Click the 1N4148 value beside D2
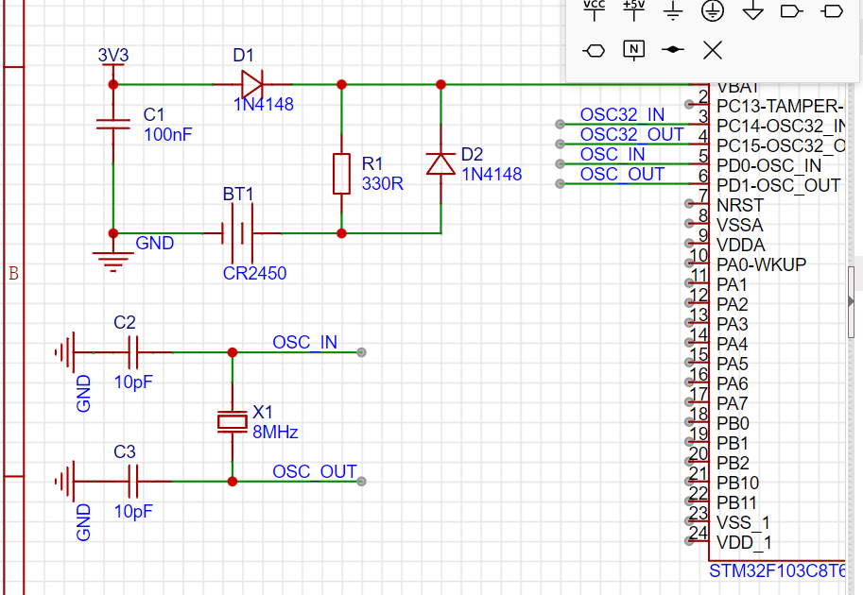This screenshot has height=595, width=863. (x=492, y=174)
